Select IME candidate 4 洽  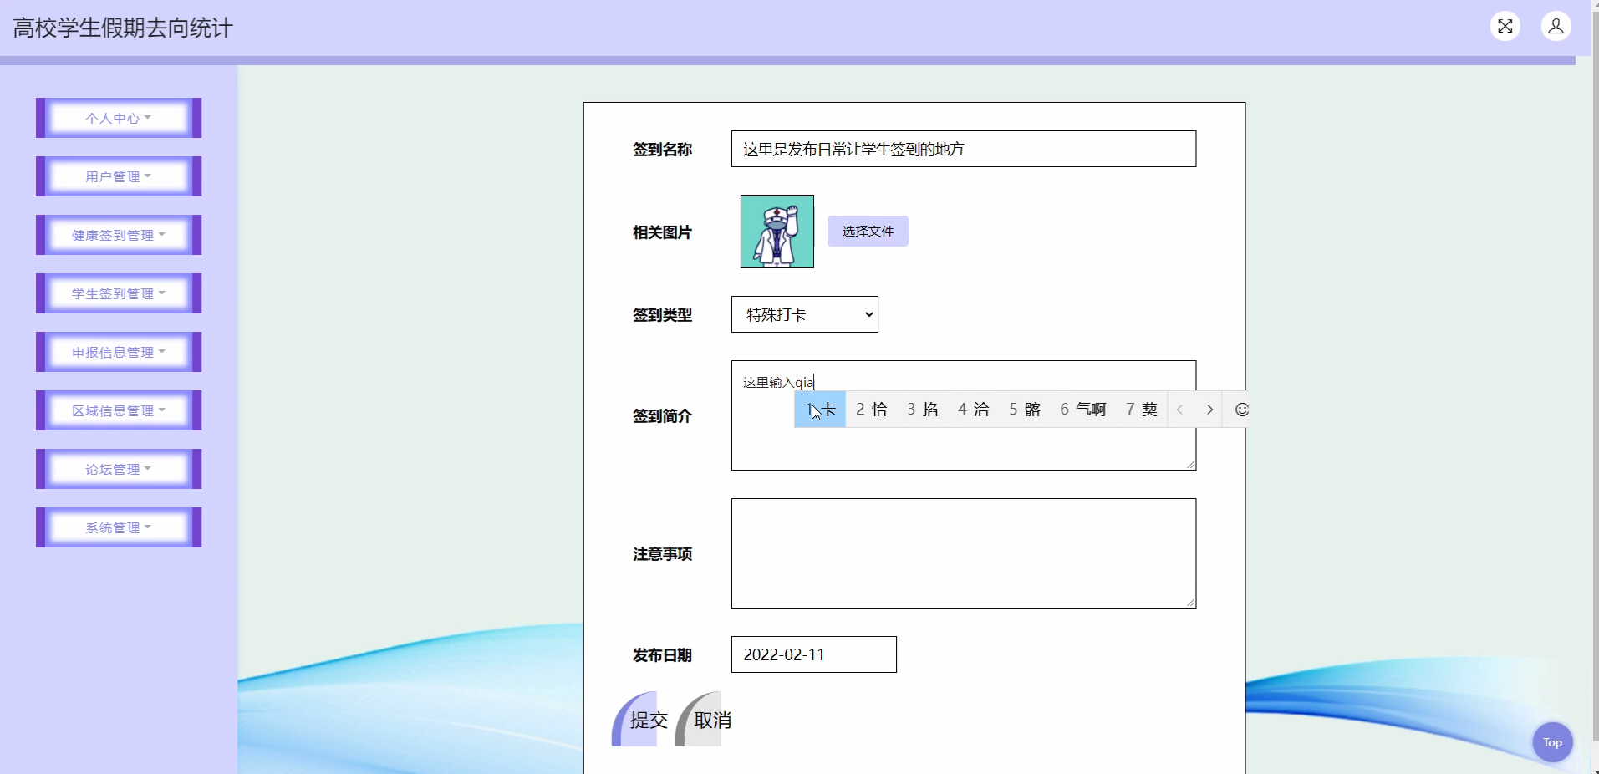coord(973,410)
